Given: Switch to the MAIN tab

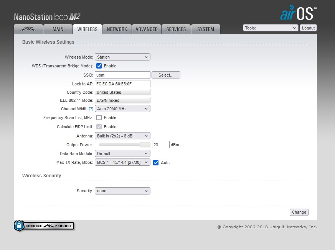Looking at the screenshot, I should click(58, 29).
